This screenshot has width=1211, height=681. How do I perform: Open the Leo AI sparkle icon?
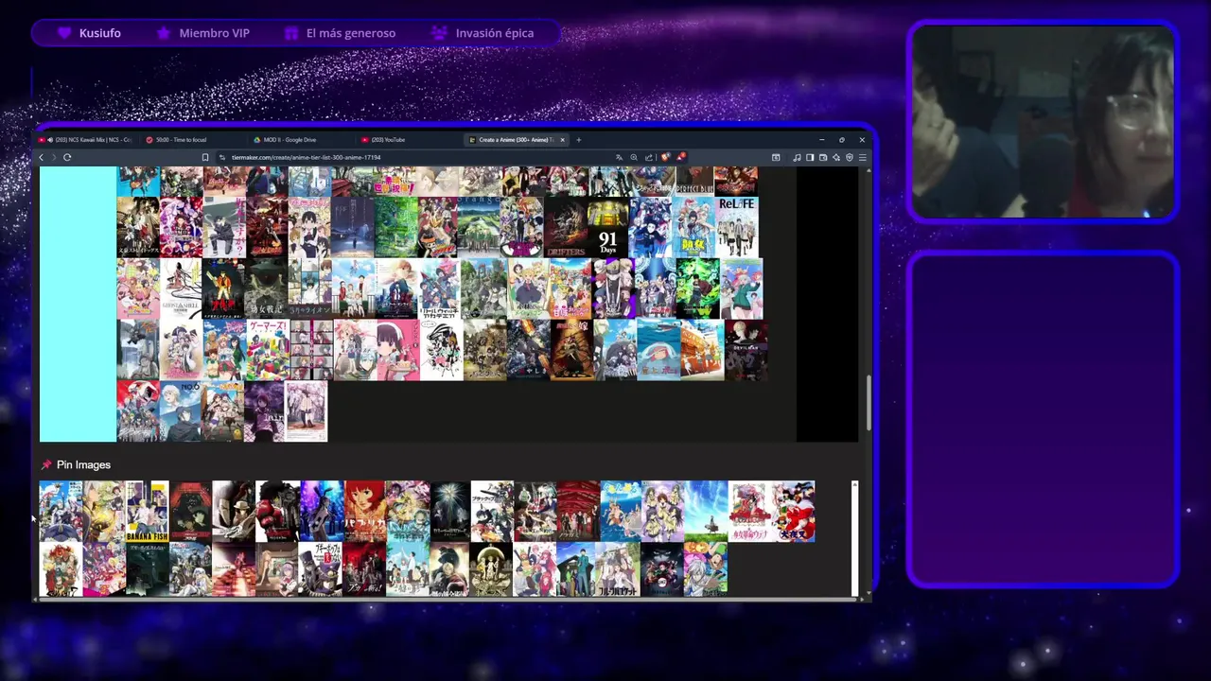(836, 157)
